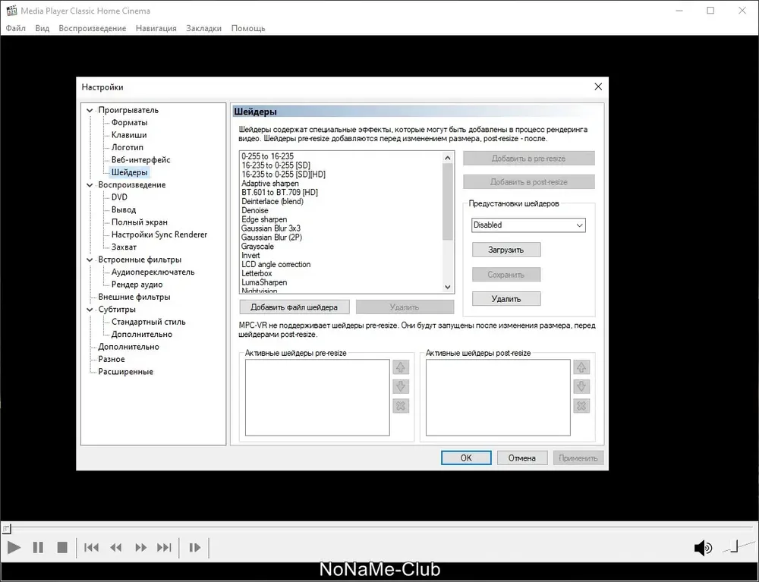Click the fast-forward (increase speed) icon
The width and height of the screenshot is (759, 582).
pos(141,548)
